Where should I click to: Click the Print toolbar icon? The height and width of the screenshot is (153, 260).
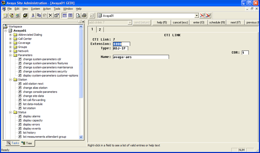pos(84,16)
